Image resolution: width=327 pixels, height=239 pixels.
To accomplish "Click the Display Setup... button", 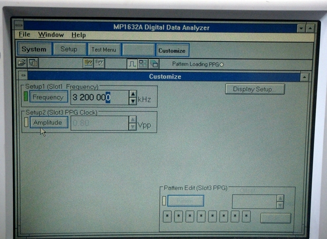I will pyautogui.click(x=255, y=89).
